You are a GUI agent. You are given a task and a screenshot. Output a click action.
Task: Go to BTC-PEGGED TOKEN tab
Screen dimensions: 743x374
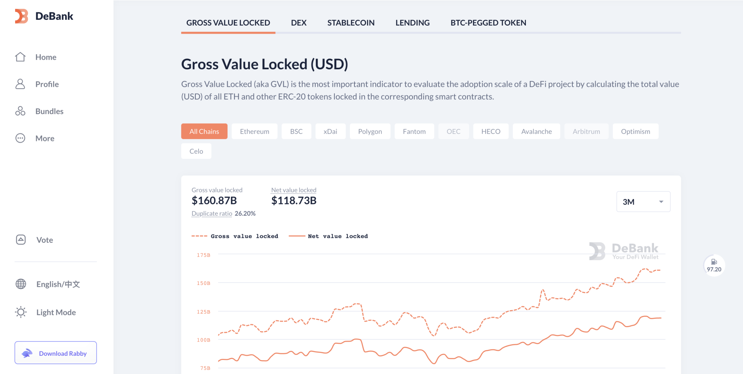point(488,23)
